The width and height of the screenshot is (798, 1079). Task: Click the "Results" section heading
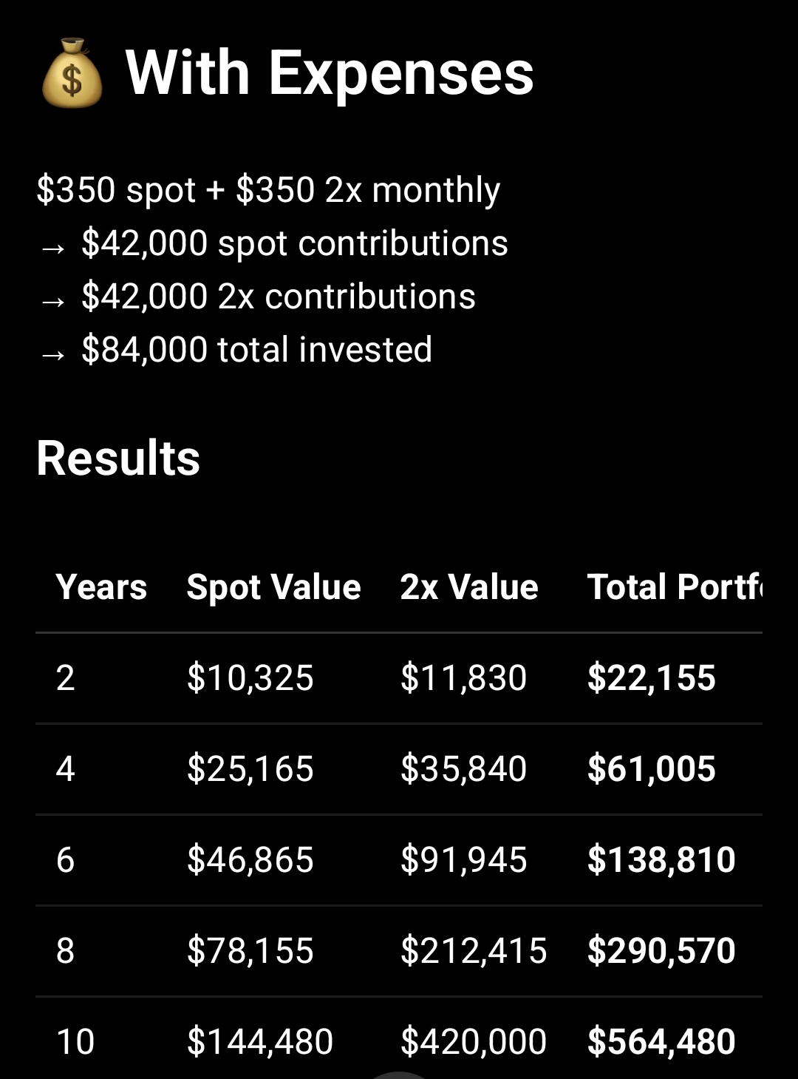pos(118,458)
